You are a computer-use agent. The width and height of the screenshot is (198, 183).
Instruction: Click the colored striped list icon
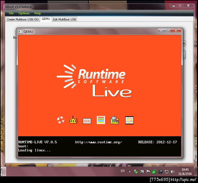(x=101, y=120)
